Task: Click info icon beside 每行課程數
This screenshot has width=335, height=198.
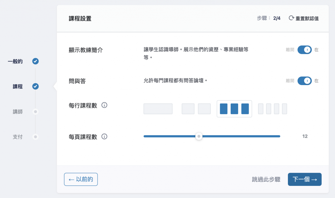Action: tap(104, 105)
